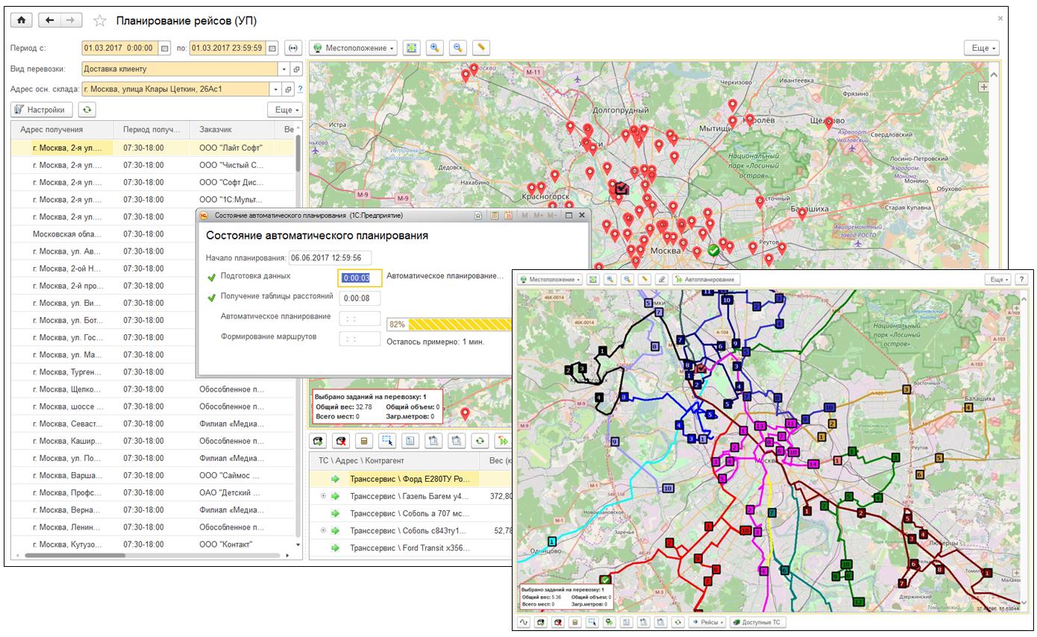1037x637 pixels.
Task: Zoom in on the upper map
Action: 435,48
